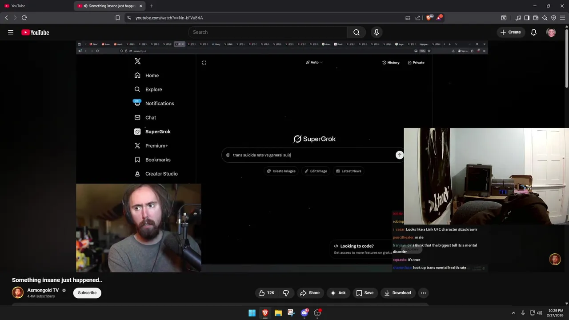Save the video to a playlist
This screenshot has height=320, width=569.
pos(365,293)
